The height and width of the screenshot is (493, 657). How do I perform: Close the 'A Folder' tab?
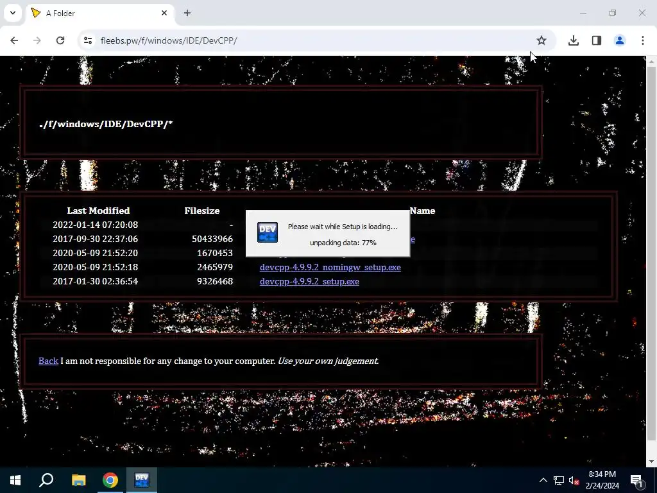[164, 13]
